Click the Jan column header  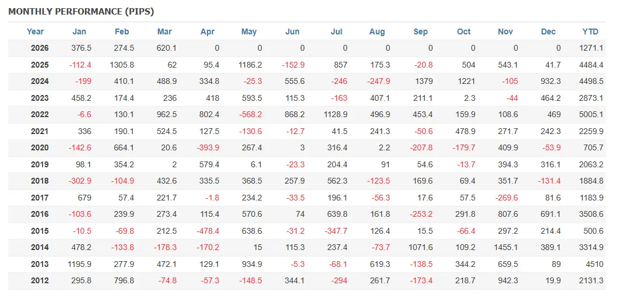tap(79, 31)
